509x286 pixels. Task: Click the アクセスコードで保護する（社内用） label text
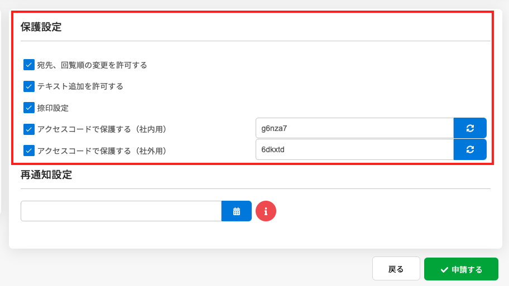pyautogui.click(x=102, y=129)
